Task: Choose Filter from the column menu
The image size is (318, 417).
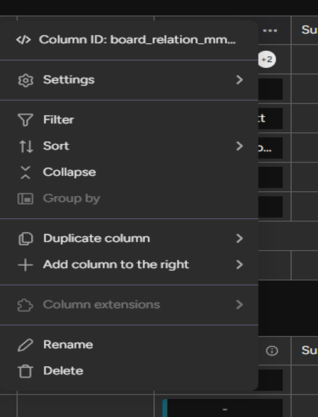Action: pos(129,120)
